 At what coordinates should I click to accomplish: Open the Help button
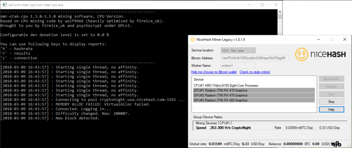(331, 109)
